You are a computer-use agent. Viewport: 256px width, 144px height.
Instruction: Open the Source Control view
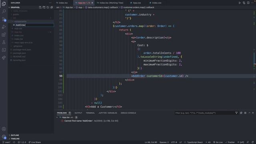[x=4, y=19]
